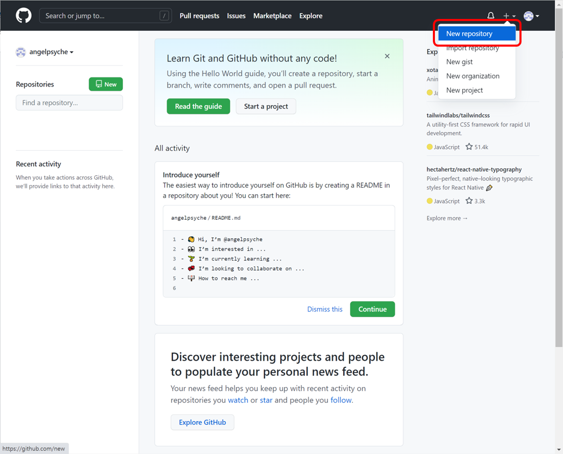Go to Issues

click(x=236, y=16)
